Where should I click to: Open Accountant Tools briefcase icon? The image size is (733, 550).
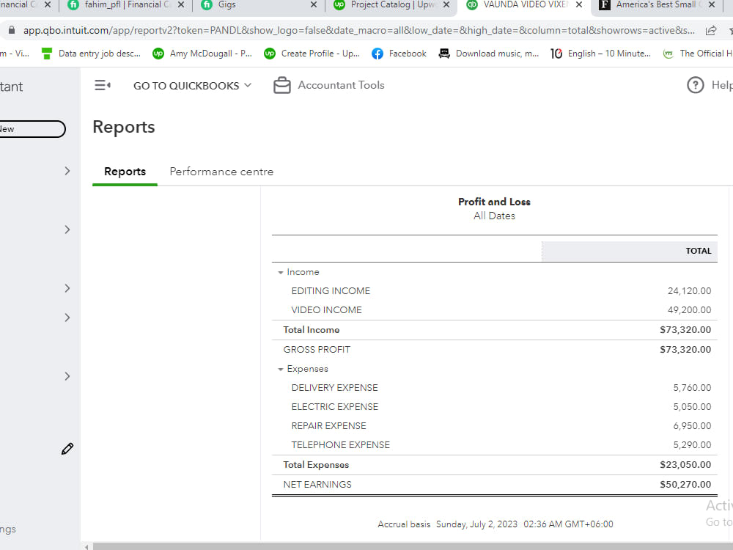pos(282,85)
